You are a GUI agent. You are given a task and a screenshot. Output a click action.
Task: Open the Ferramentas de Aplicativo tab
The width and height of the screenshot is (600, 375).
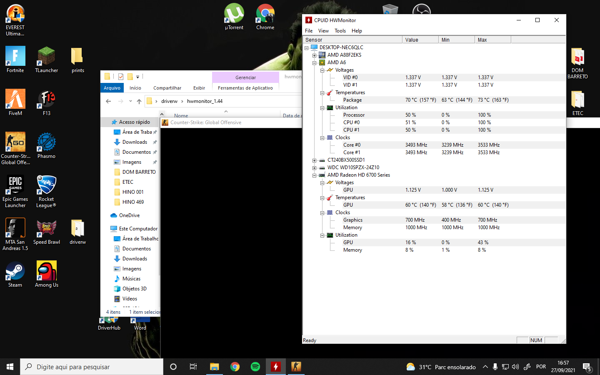[245, 88]
